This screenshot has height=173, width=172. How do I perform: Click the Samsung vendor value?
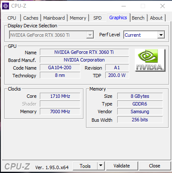pyautogui.click(x=140, y=111)
